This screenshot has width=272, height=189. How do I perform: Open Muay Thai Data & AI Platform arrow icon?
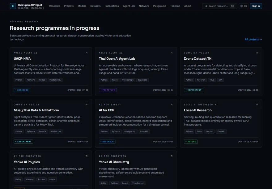coord(86,105)
